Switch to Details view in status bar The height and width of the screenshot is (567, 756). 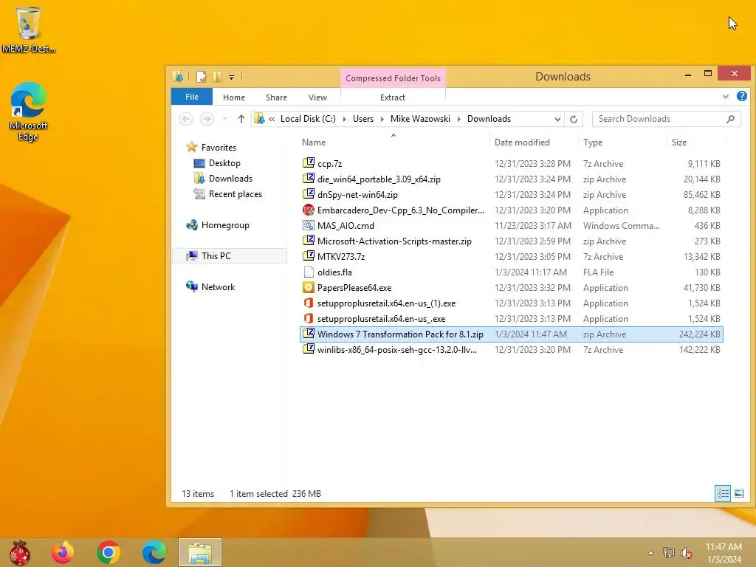click(723, 493)
